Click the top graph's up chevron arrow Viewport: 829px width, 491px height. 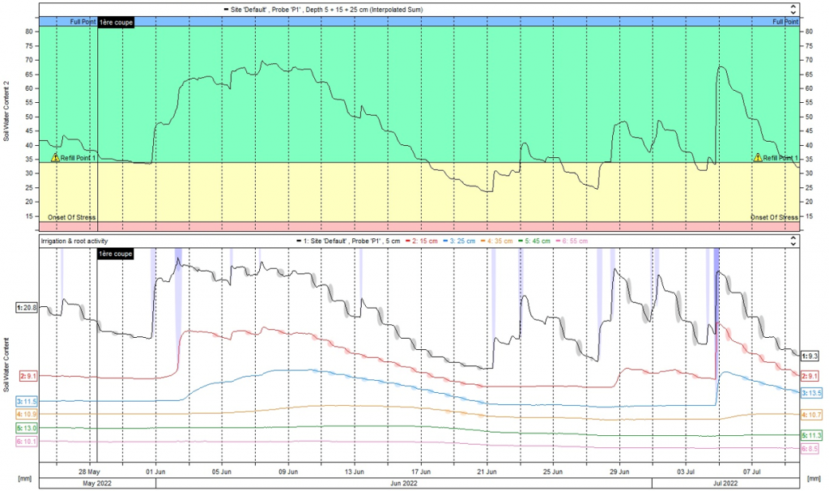[x=793, y=6]
